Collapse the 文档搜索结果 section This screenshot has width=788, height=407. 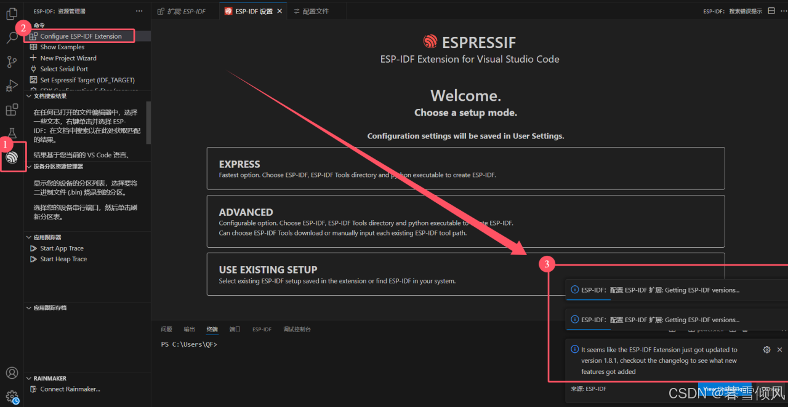click(29, 96)
